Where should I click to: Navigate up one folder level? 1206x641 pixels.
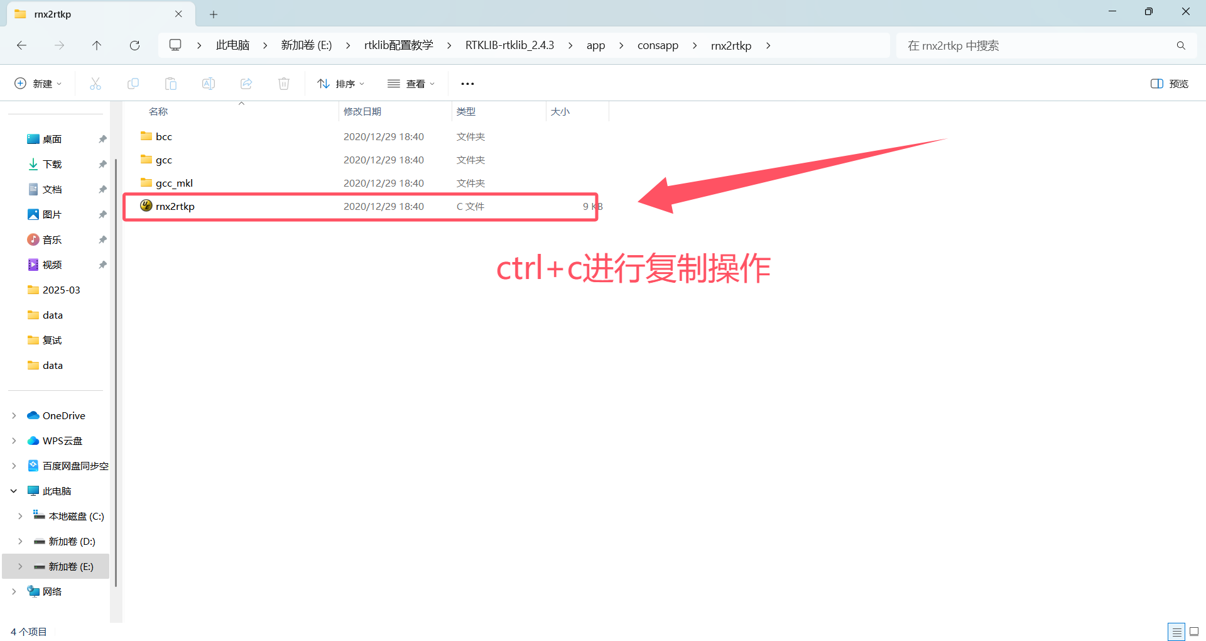tap(97, 45)
